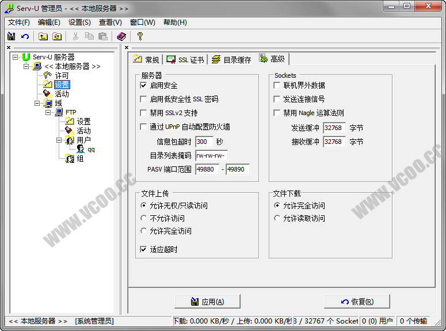Click the 信息包超时 input field
Image resolution: width=446 pixels, height=331 pixels.
click(204, 141)
